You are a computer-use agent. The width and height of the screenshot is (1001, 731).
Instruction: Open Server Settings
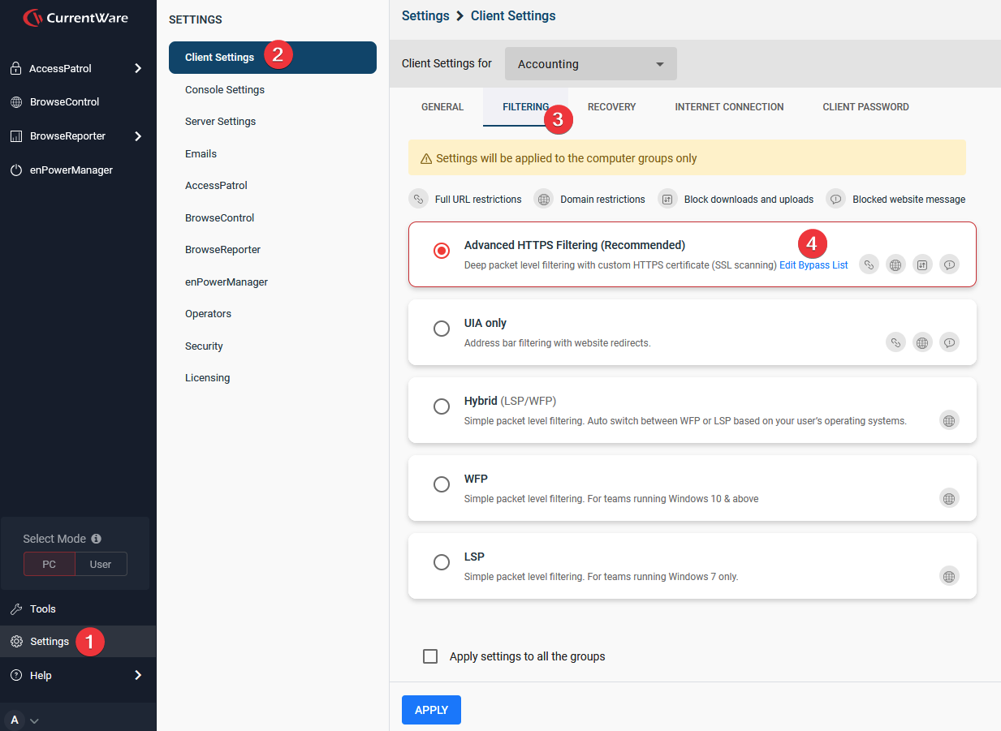click(x=220, y=122)
